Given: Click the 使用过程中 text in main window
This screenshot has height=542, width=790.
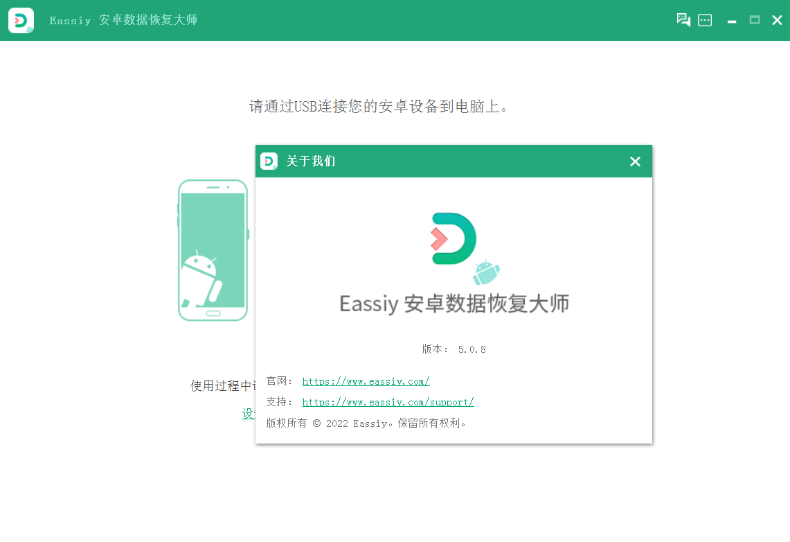Looking at the screenshot, I should (x=223, y=385).
